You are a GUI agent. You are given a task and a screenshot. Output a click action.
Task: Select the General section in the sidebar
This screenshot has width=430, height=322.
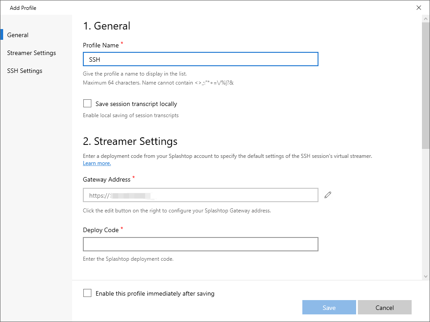[x=18, y=35]
